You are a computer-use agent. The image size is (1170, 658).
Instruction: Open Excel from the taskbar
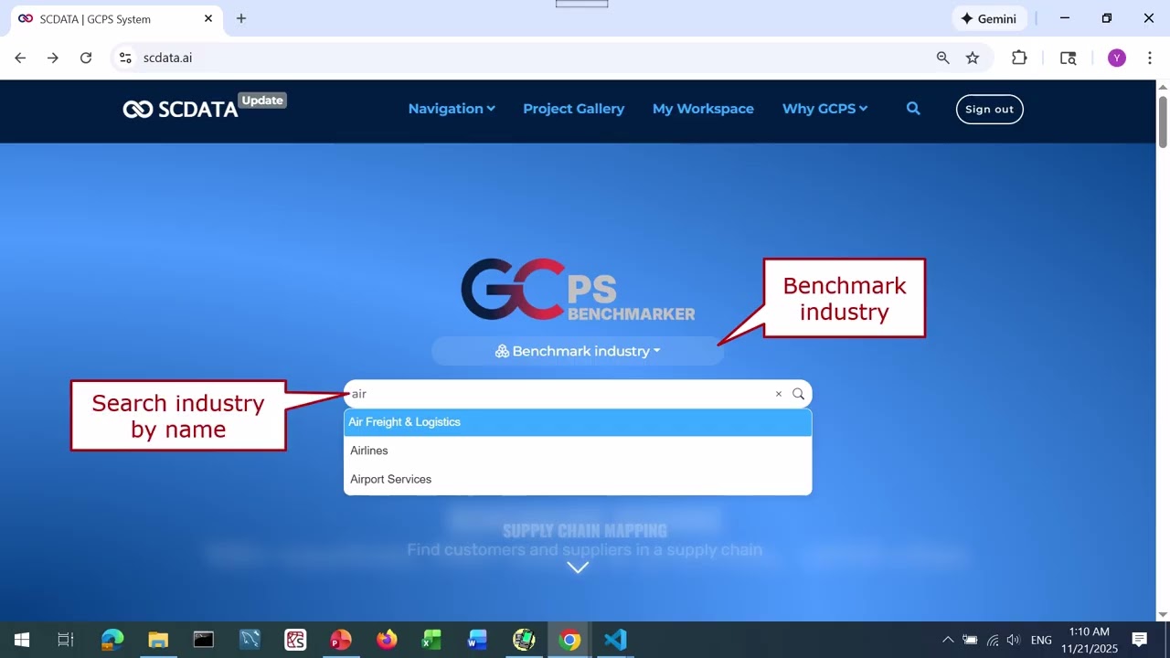tap(432, 640)
